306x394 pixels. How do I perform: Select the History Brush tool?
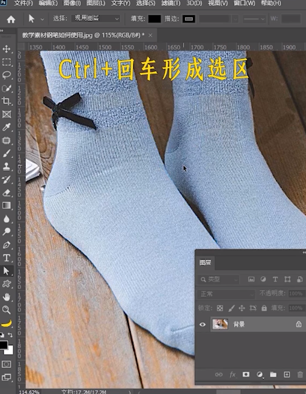click(7, 179)
